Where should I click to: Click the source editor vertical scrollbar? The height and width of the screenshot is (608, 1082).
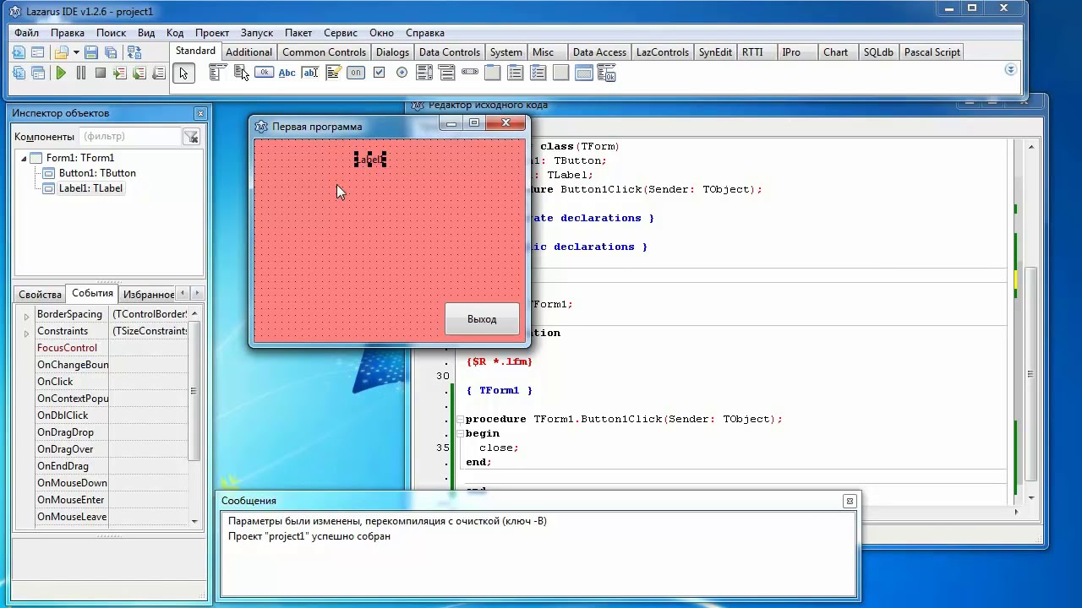[1031, 321]
